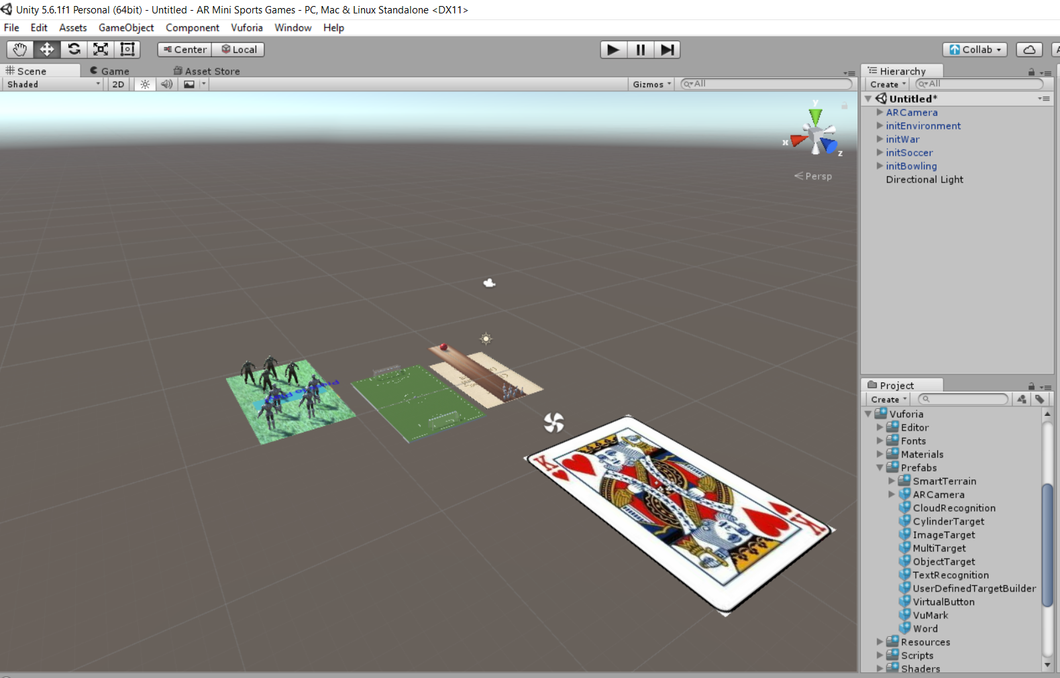The height and width of the screenshot is (678, 1060).
Task: Toggle Center pivot mode
Action: click(184, 50)
